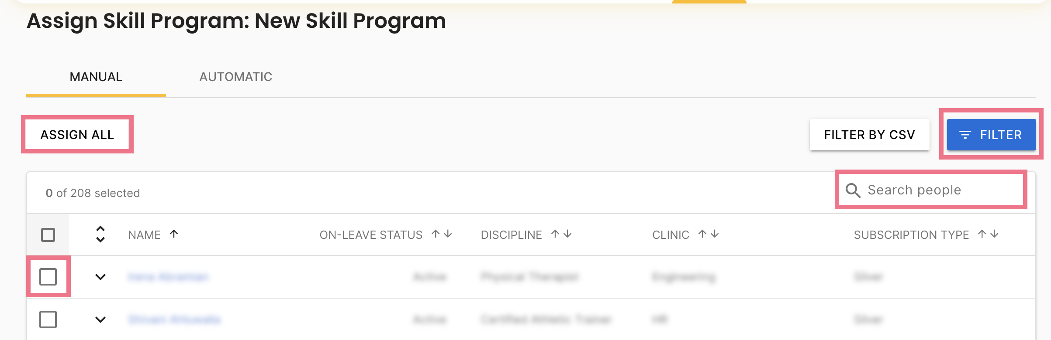Open the blue Filter button
This screenshot has width=1051, height=340.
[x=991, y=135]
